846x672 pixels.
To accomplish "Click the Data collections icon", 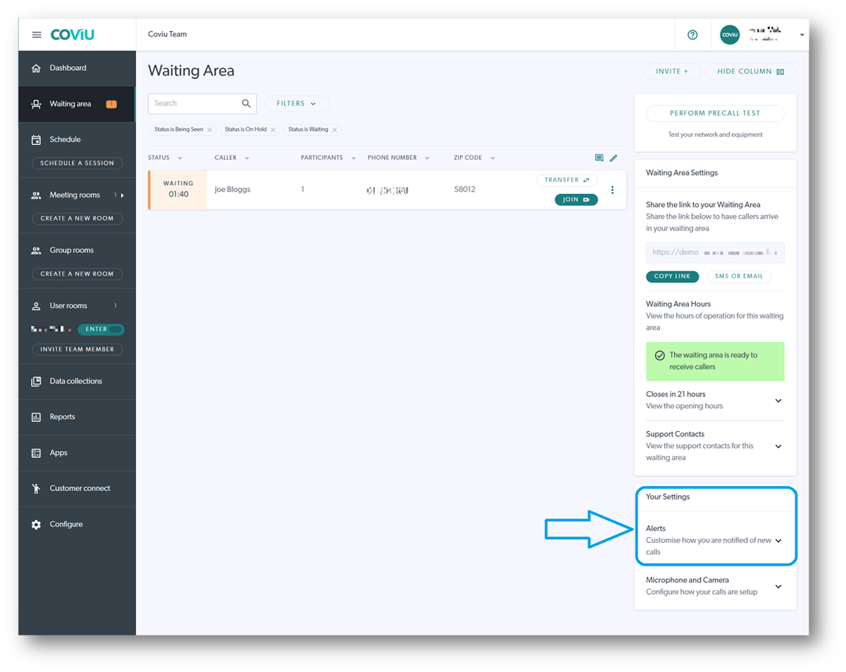I will 37,380.
